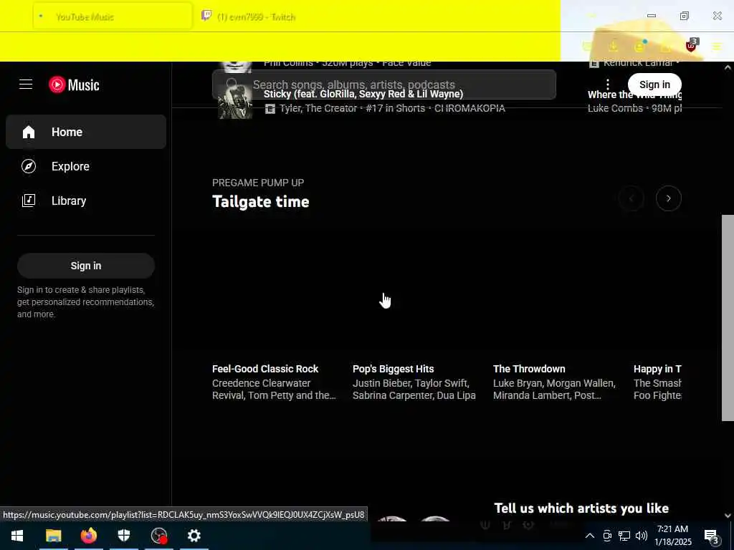Open the browser application menu

click(717, 47)
